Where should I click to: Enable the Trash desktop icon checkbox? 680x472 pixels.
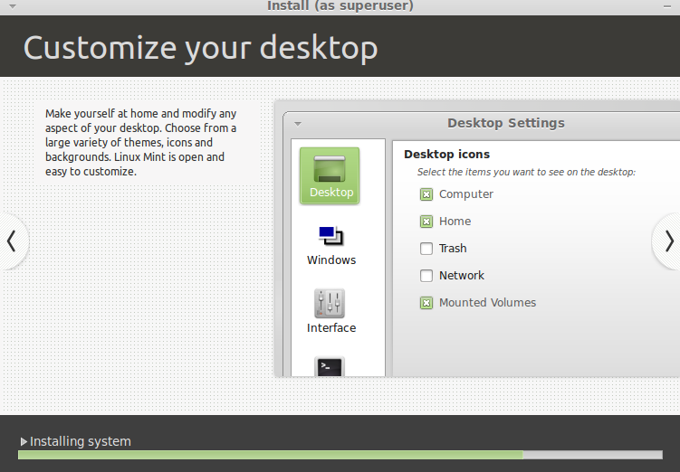(x=426, y=249)
